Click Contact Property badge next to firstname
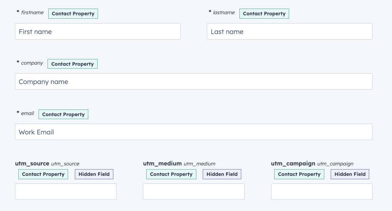 coord(73,14)
